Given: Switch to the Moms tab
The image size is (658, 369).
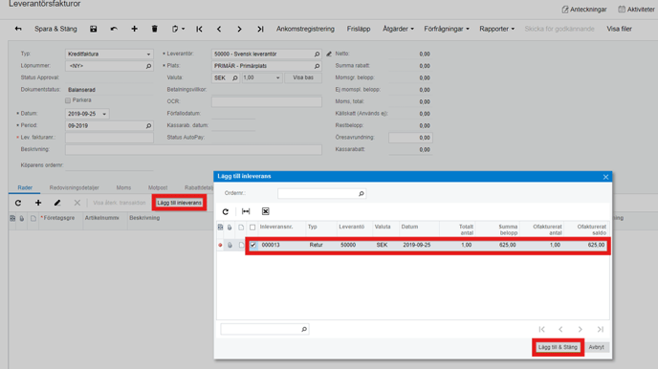Looking at the screenshot, I should coord(123,188).
